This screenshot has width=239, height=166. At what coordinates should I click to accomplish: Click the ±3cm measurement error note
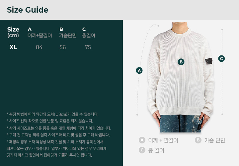[52, 114]
